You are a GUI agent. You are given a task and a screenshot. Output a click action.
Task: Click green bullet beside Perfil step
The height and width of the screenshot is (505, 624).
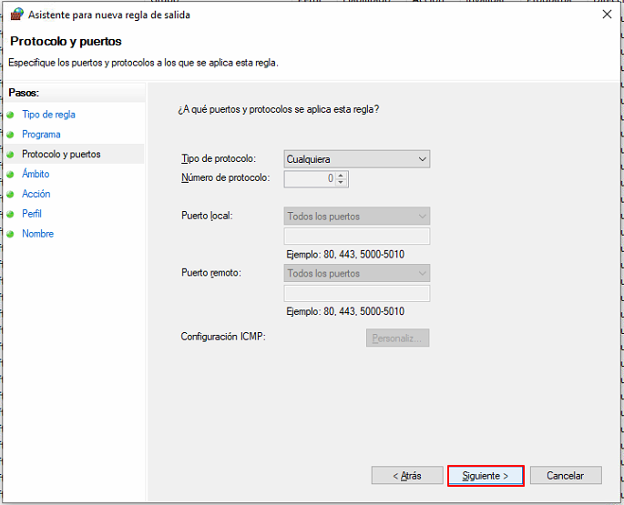click(10, 215)
